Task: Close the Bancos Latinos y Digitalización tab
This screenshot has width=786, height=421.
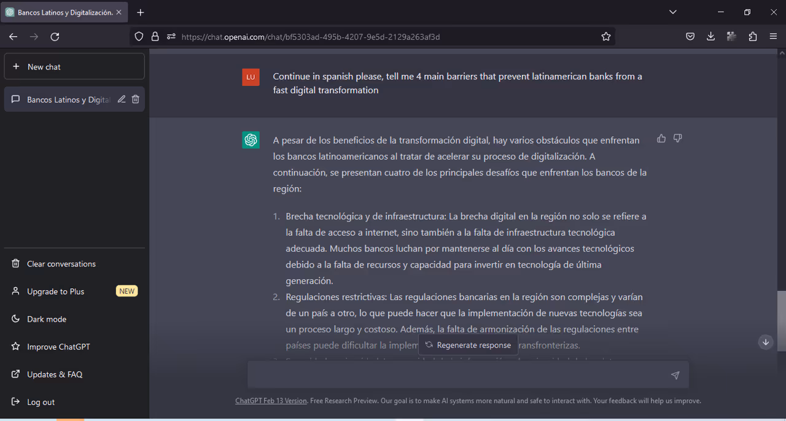Action: click(x=119, y=12)
